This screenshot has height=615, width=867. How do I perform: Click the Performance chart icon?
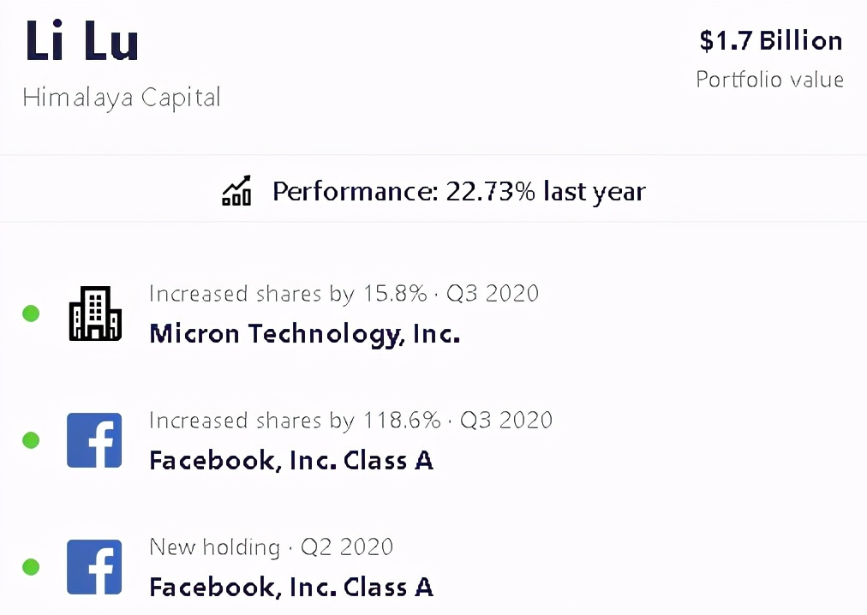pos(236,191)
